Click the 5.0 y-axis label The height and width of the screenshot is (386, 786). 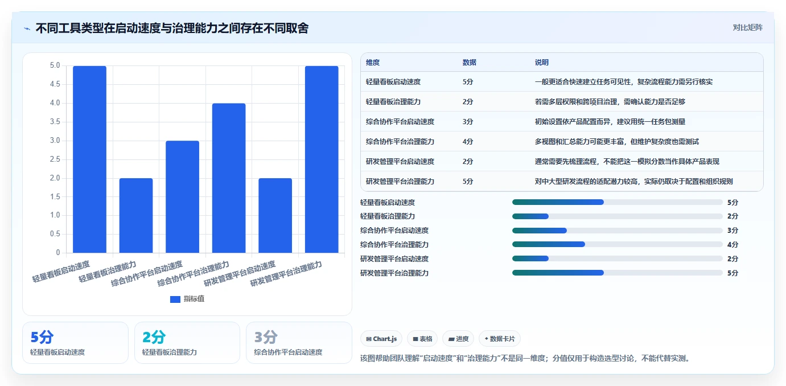pyautogui.click(x=55, y=65)
